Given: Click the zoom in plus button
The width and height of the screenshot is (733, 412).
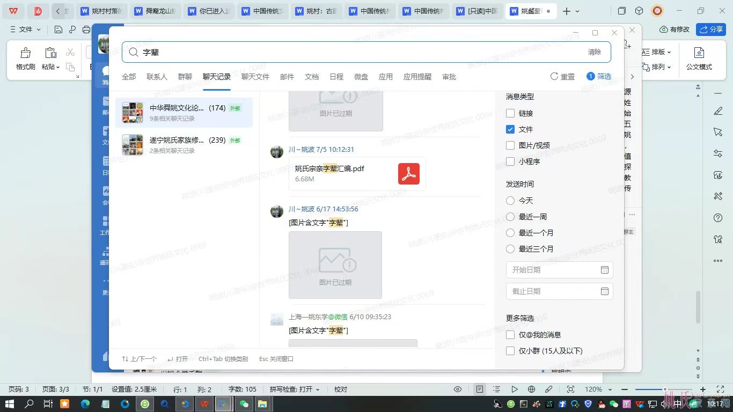Looking at the screenshot, I should click(703, 389).
